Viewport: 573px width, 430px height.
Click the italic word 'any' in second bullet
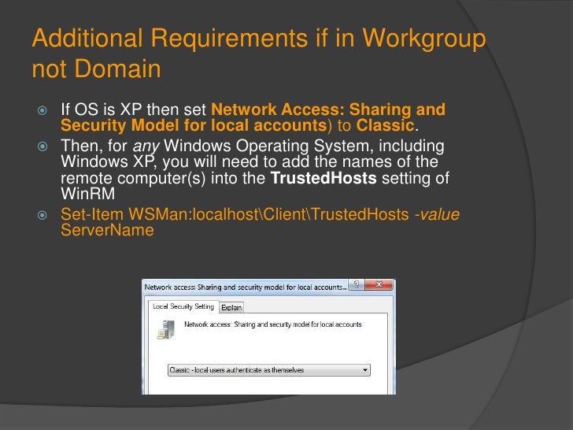coord(146,146)
